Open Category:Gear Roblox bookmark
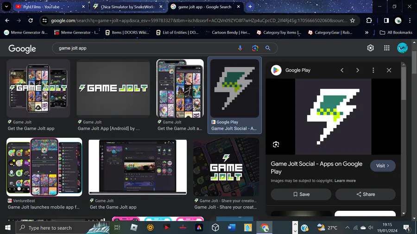 click(x=330, y=32)
